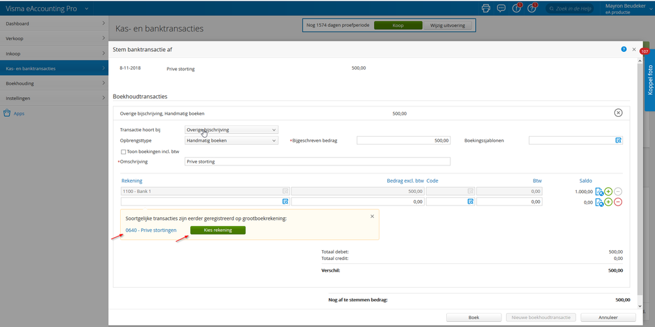Screen dimensions: 655x327
Task: Click the green Kies rekening button
Action: (218, 230)
